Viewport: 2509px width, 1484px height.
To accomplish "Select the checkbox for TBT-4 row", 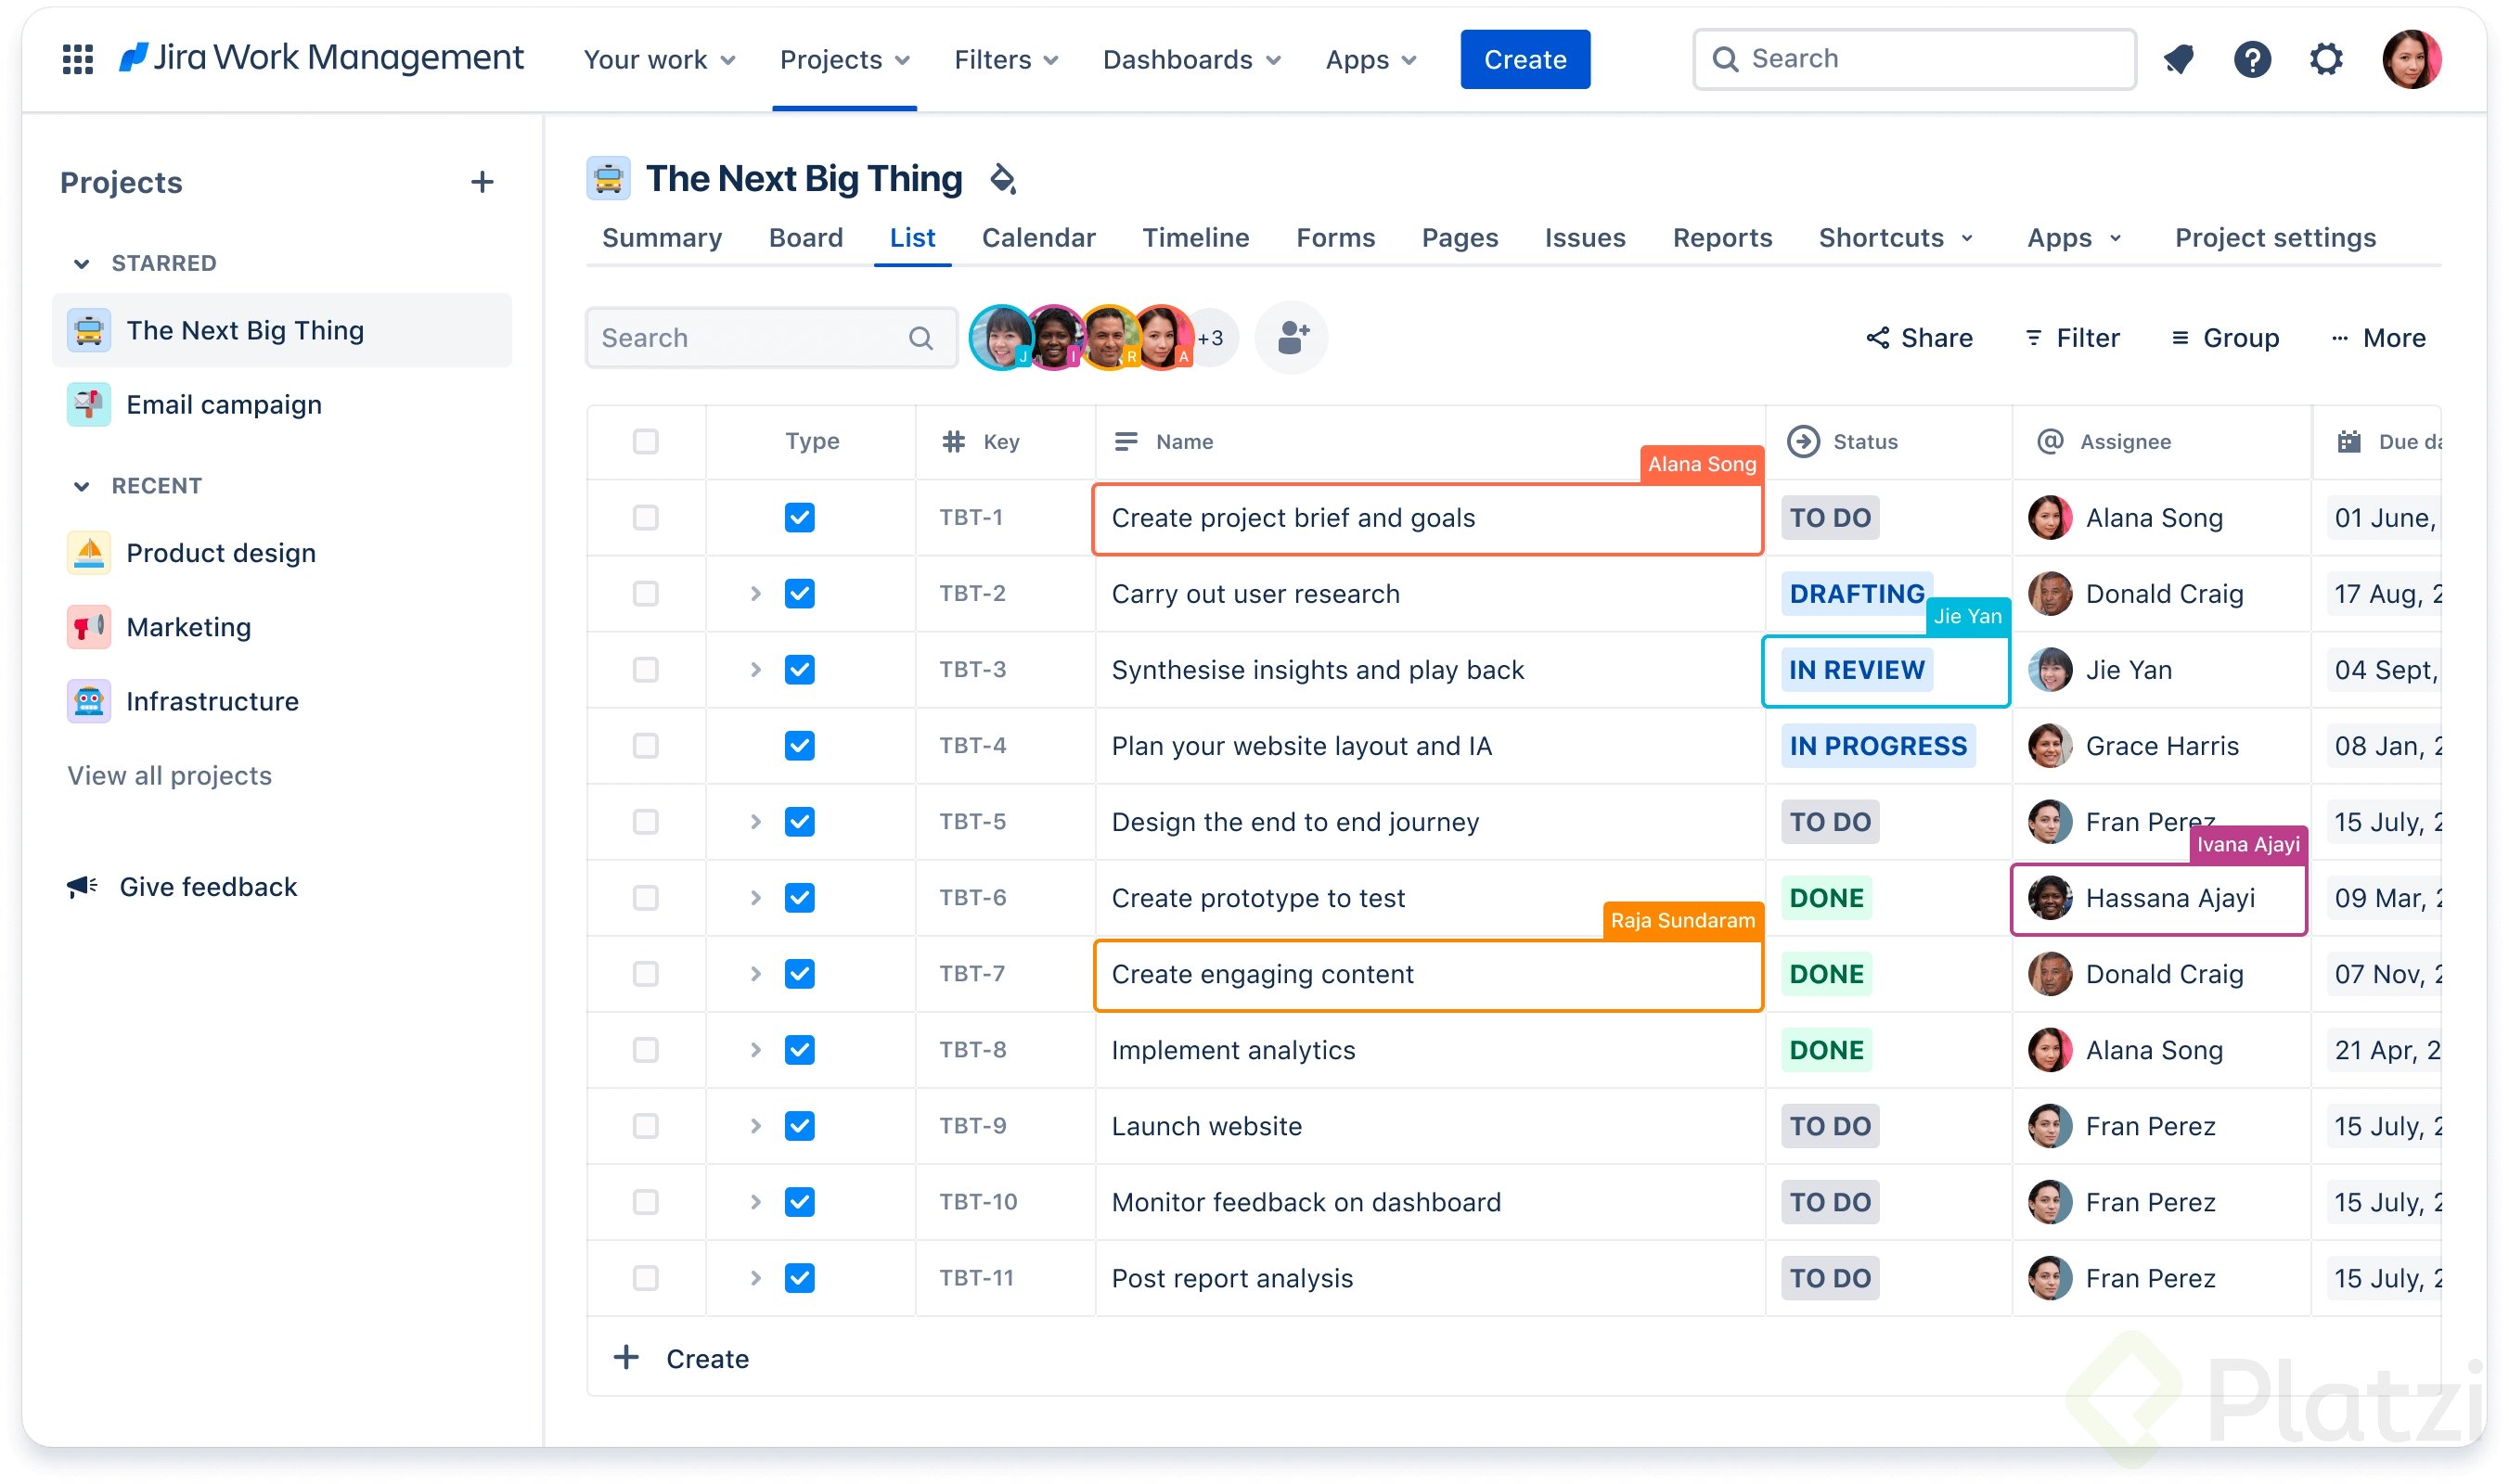I will click(x=645, y=745).
